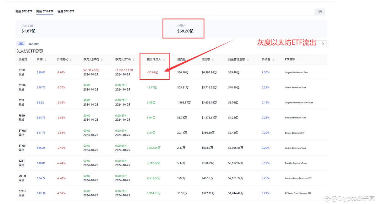Screen dimensions: 377x204
Task: Select the ETHA 现货 ticker cell
Action: [x=22, y=87]
